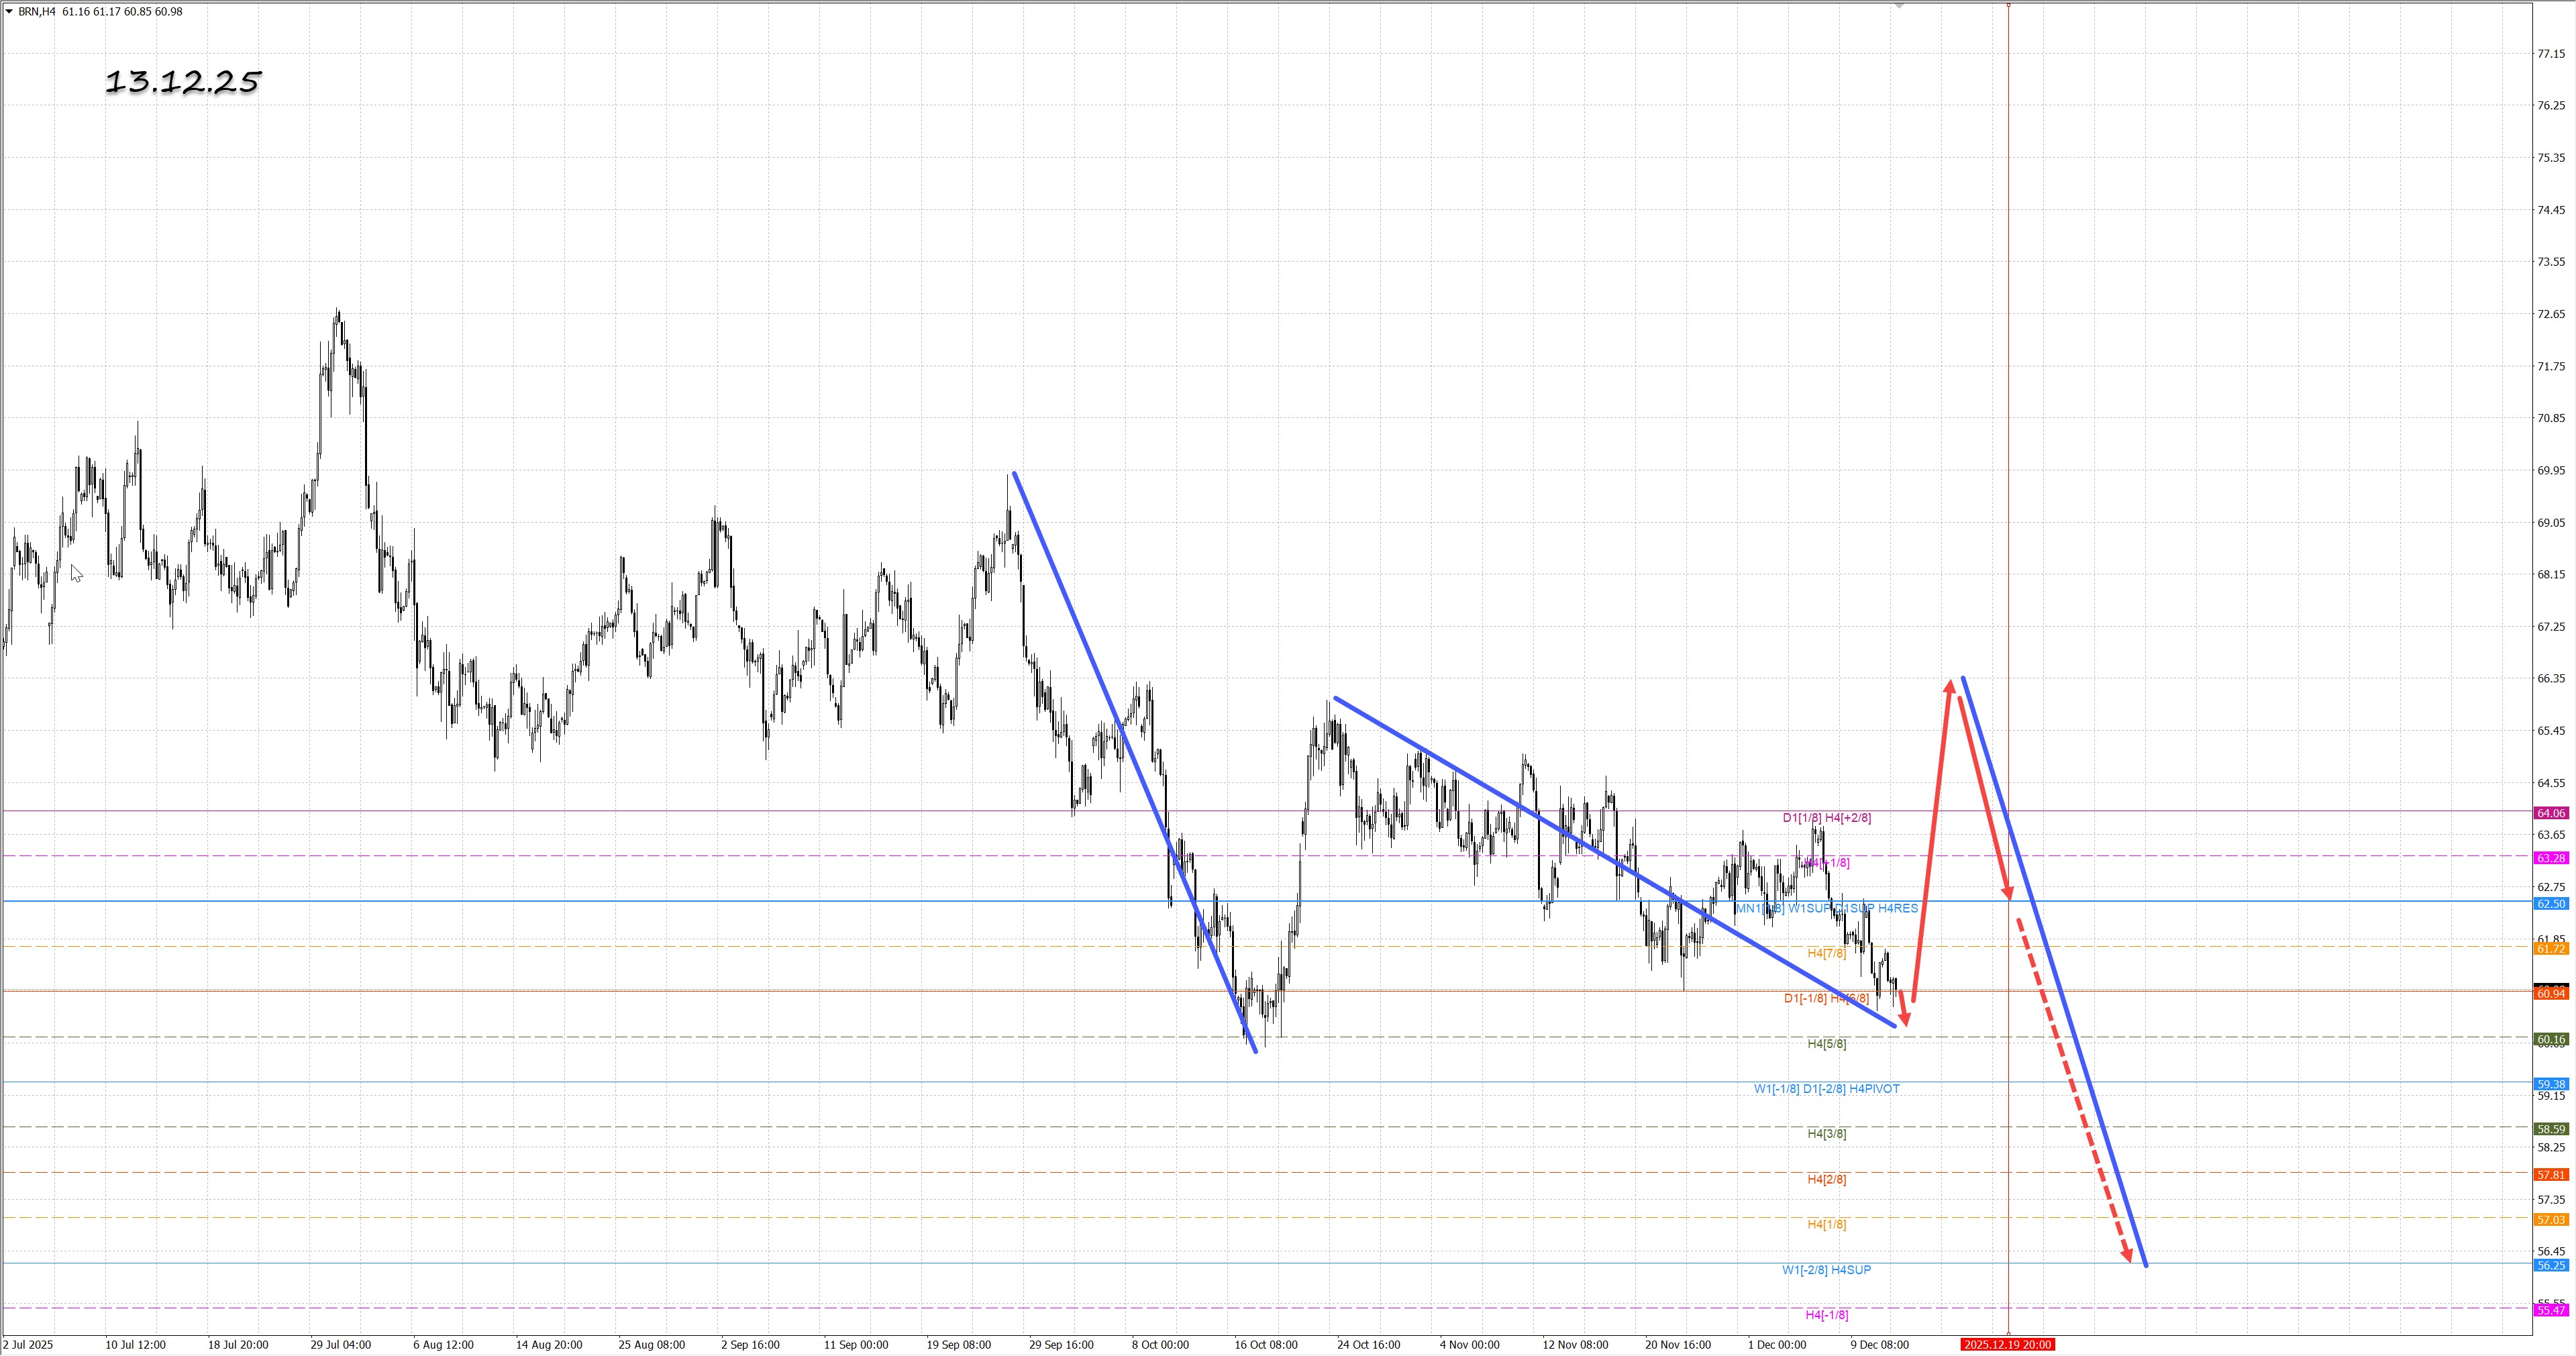The width and height of the screenshot is (2576, 1356).
Task: Open the BRN,H4 chart dropdown arrow
Action: point(9,11)
